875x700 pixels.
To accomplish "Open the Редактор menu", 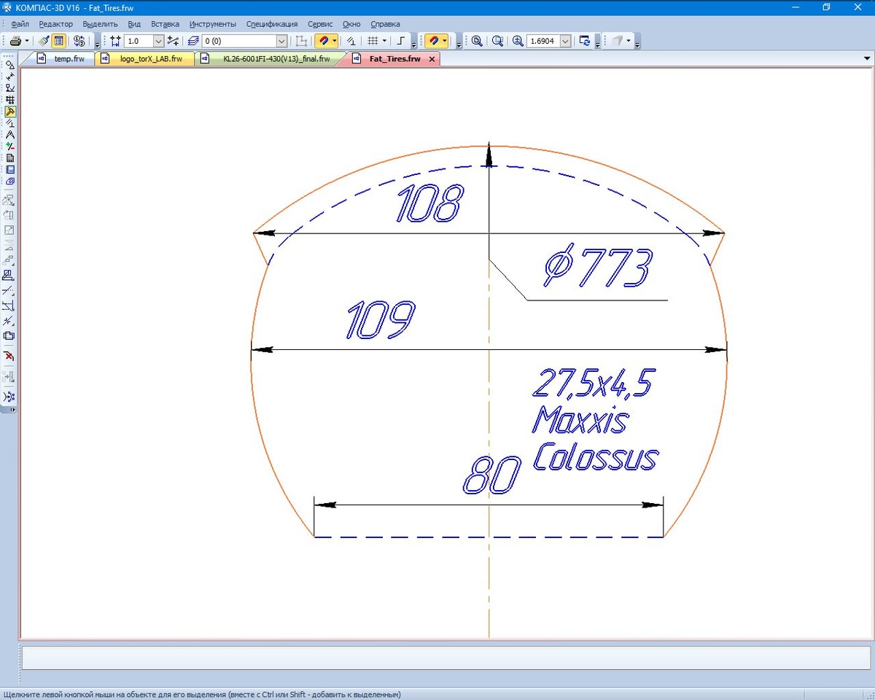I will click(x=55, y=24).
